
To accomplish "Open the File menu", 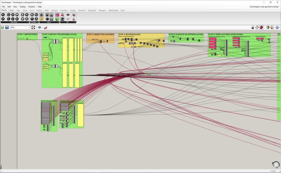I will pyautogui.click(x=3, y=7).
